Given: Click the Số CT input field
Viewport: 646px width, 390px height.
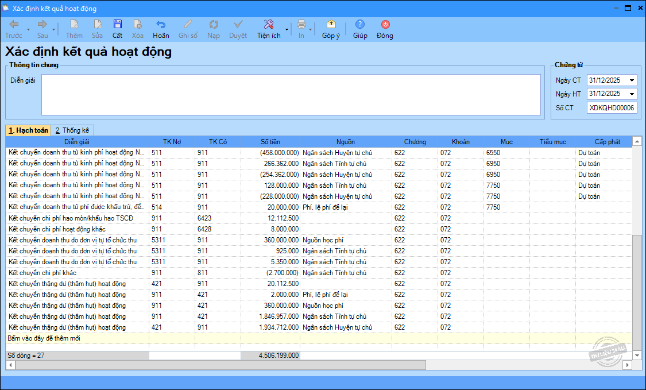Looking at the screenshot, I should (612, 107).
